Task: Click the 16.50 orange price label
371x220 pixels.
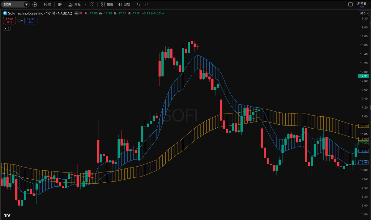Action: [x=363, y=139]
